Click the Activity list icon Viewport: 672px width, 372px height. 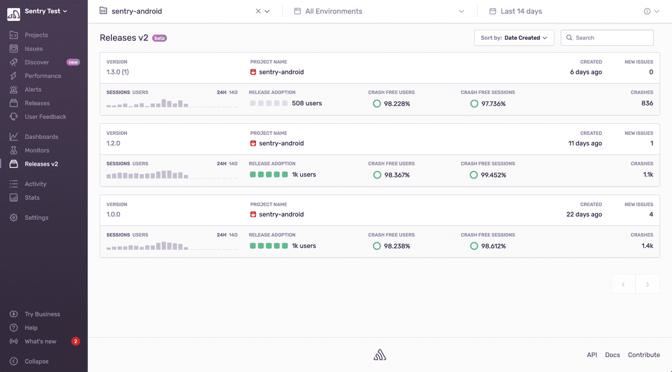pos(14,184)
